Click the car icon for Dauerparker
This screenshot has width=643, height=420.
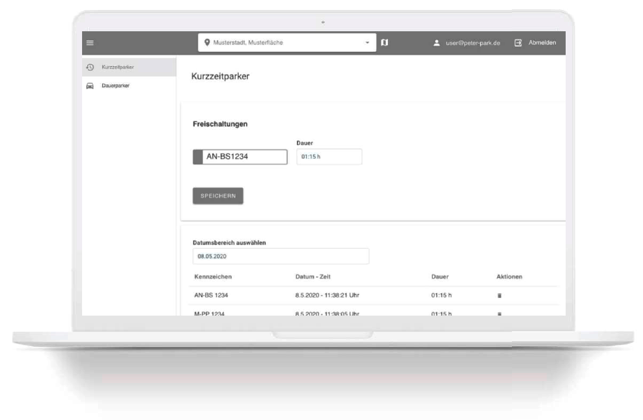click(x=90, y=86)
